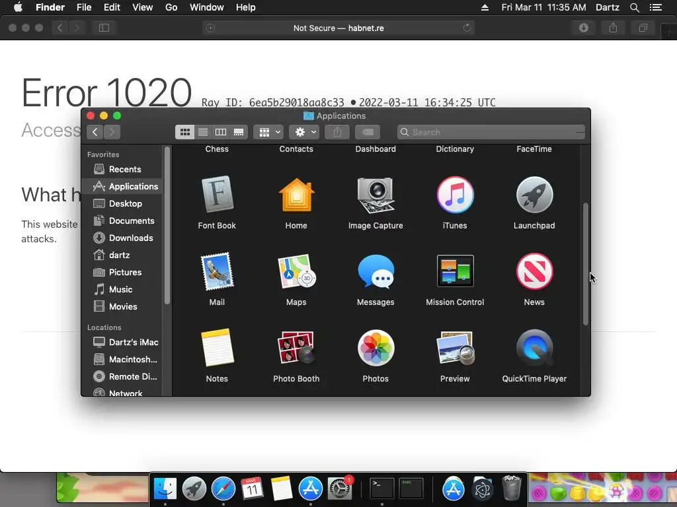
Task: Open Spotlight search in the menu bar
Action: point(634,7)
